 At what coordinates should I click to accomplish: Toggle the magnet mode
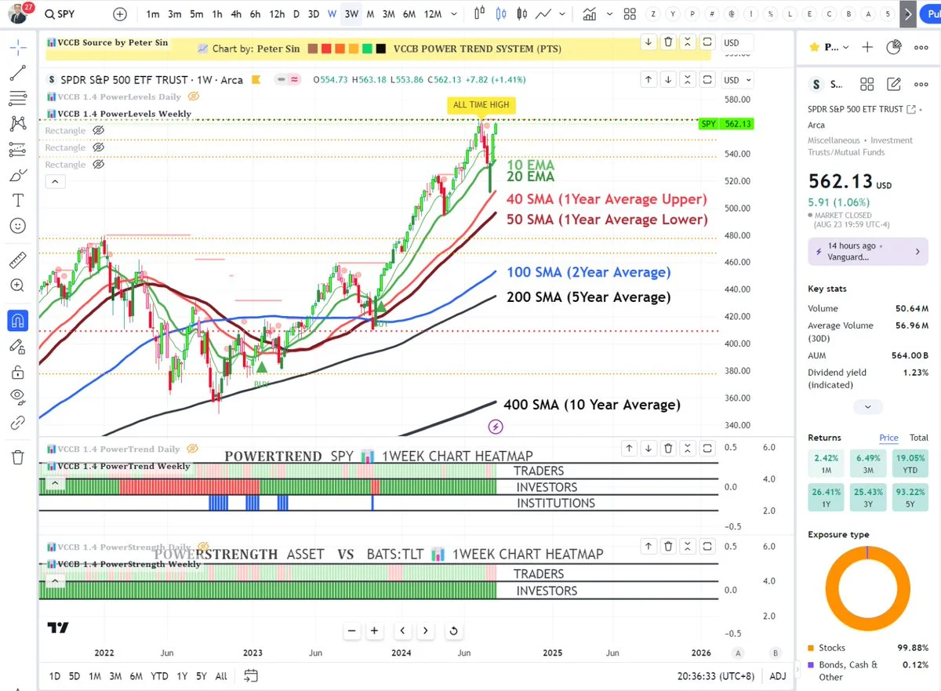(x=18, y=320)
